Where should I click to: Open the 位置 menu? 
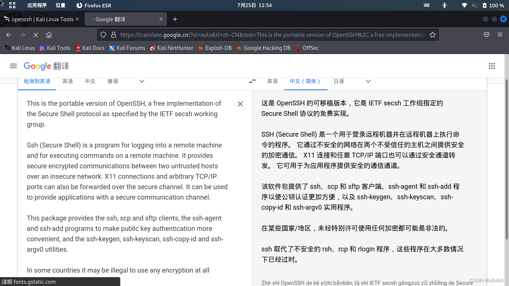60,5
